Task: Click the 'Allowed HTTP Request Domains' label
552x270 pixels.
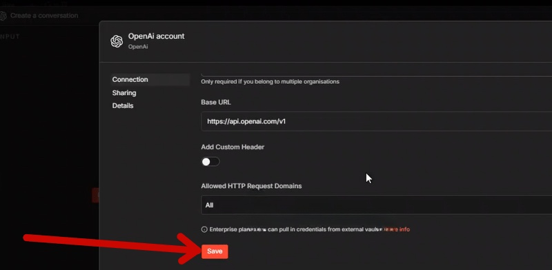Action: tap(251, 186)
